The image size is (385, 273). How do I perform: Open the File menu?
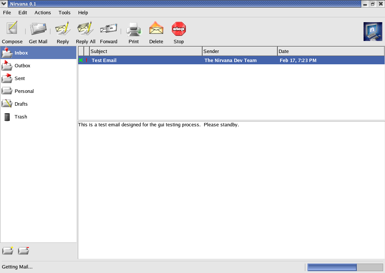point(7,12)
